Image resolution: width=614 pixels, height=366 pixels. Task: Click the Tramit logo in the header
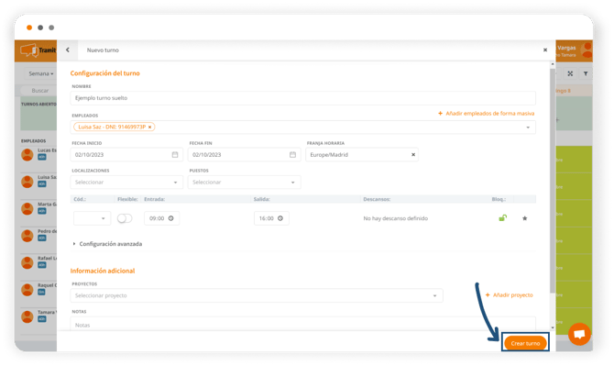38,50
